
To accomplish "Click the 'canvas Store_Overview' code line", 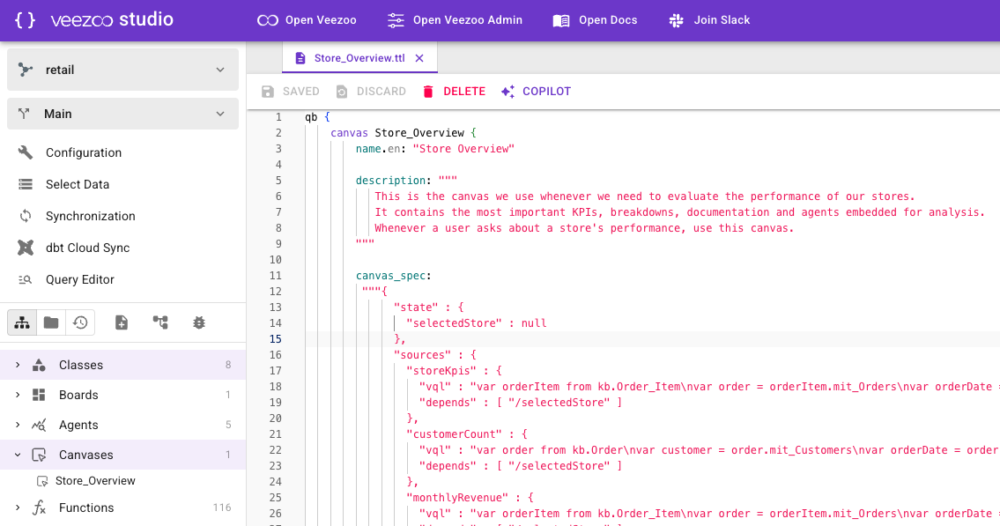I will click(x=403, y=133).
